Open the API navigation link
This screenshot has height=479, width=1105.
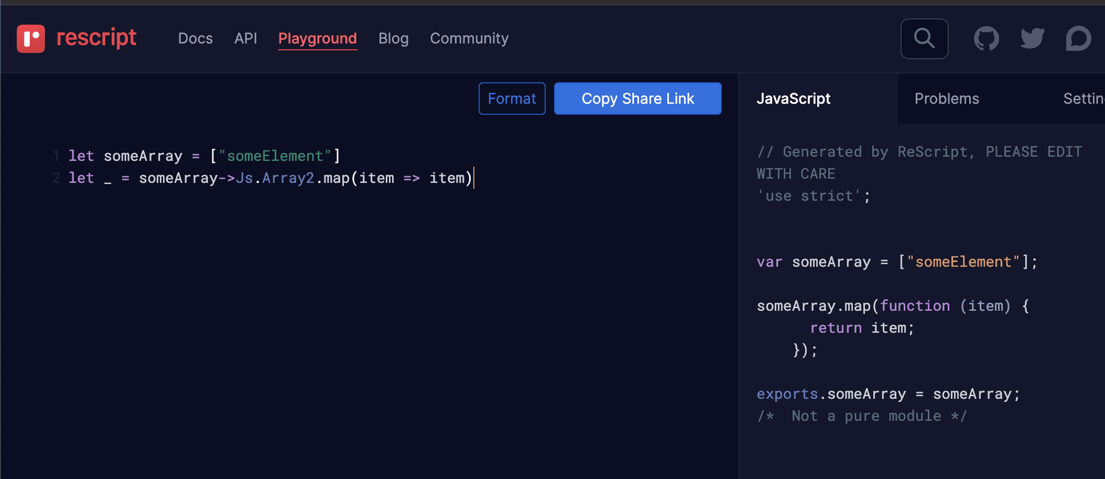[x=245, y=38]
